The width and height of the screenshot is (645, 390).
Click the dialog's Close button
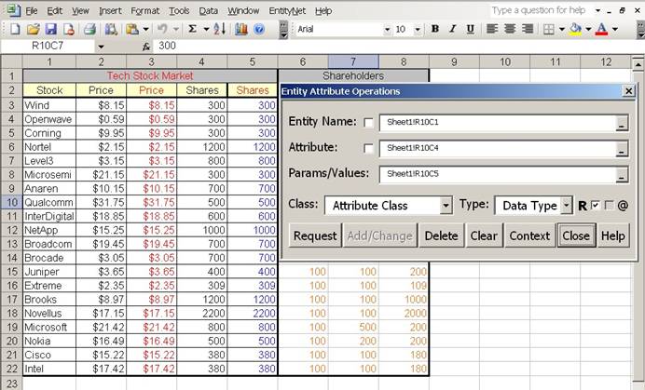click(x=576, y=235)
